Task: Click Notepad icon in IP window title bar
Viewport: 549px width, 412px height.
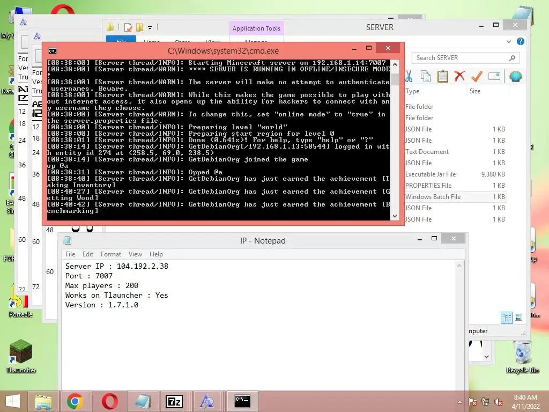Action: pyautogui.click(x=67, y=240)
